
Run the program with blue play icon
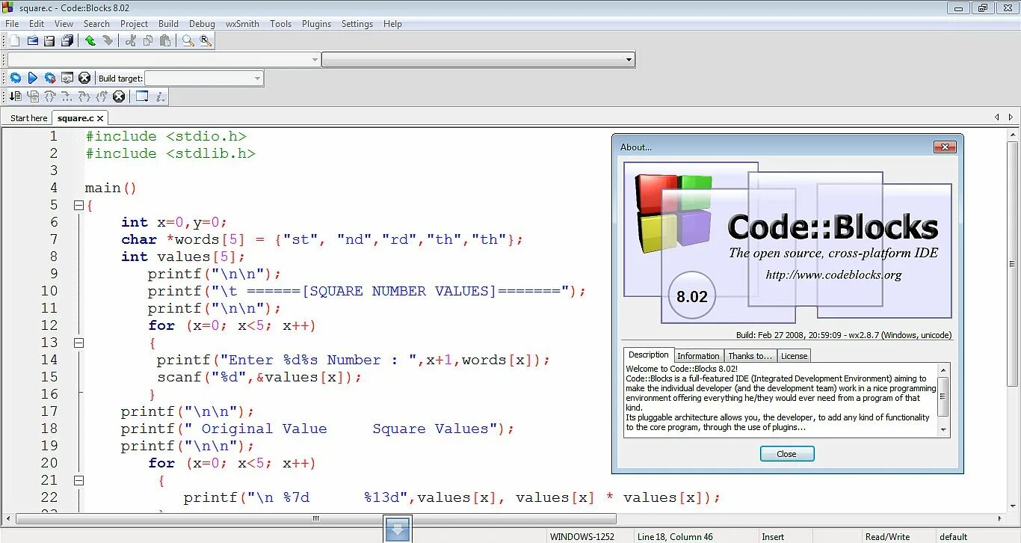tap(32, 78)
